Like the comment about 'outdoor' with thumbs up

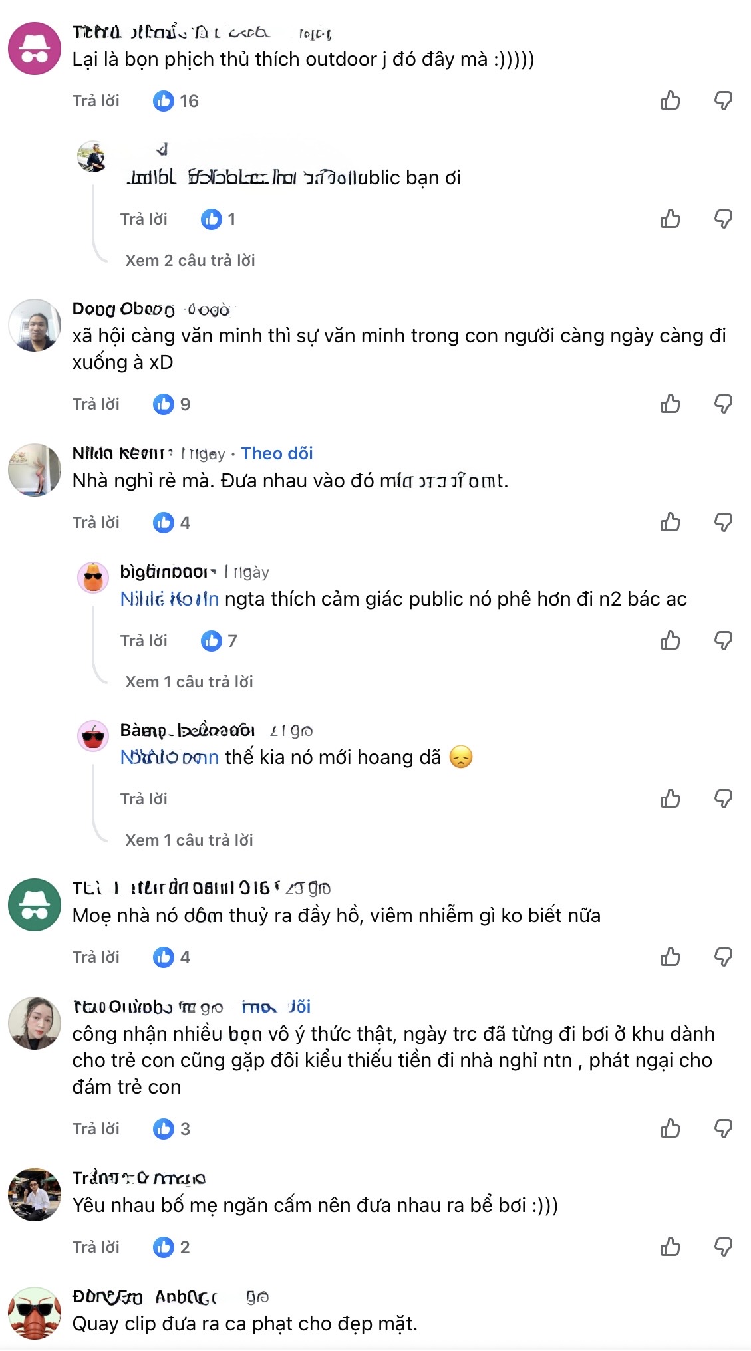(670, 100)
